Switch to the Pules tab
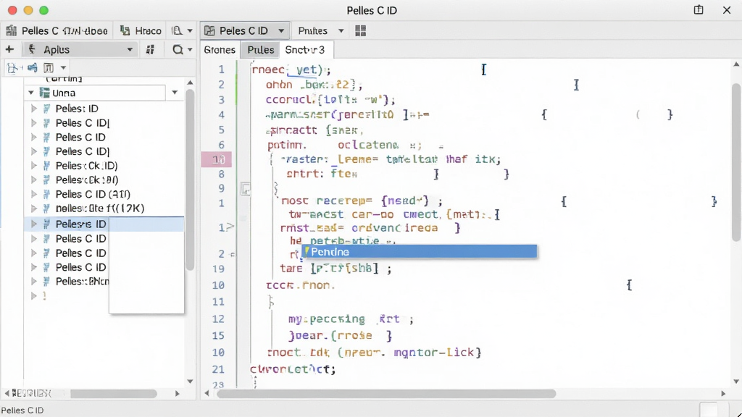 tap(261, 50)
